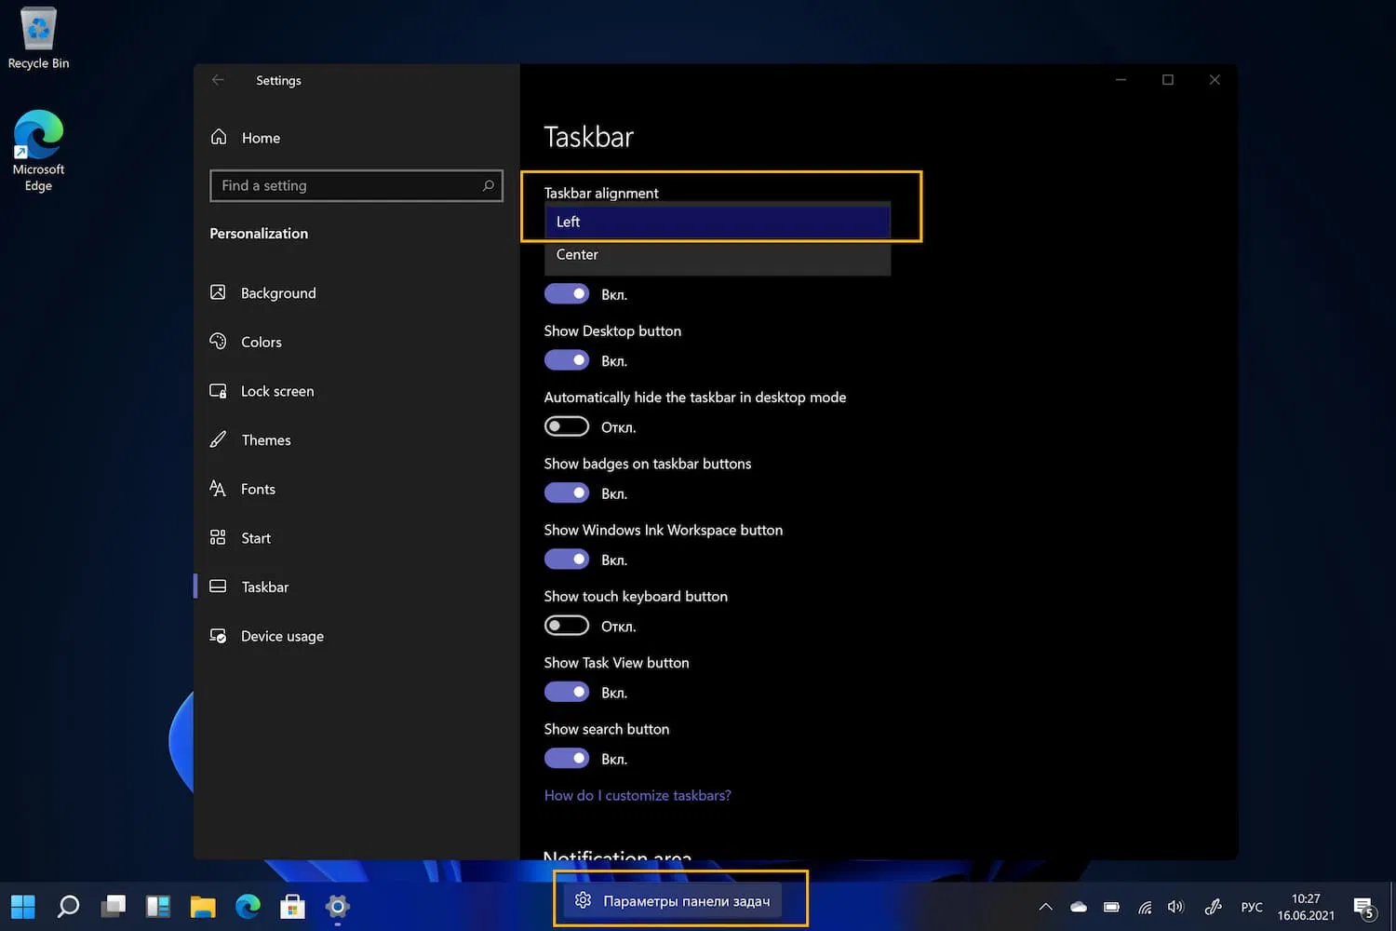Open the Background personalization page
This screenshot has height=931, width=1396.
277,293
